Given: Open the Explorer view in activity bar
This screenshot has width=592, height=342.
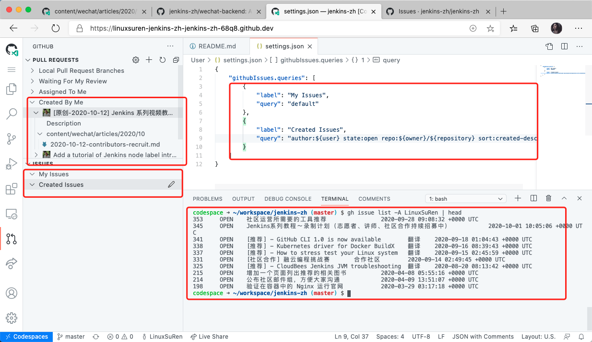Looking at the screenshot, I should [12, 90].
